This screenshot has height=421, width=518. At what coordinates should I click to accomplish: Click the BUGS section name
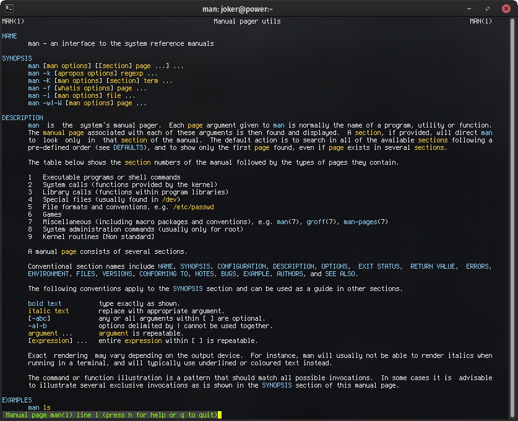tap(228, 274)
